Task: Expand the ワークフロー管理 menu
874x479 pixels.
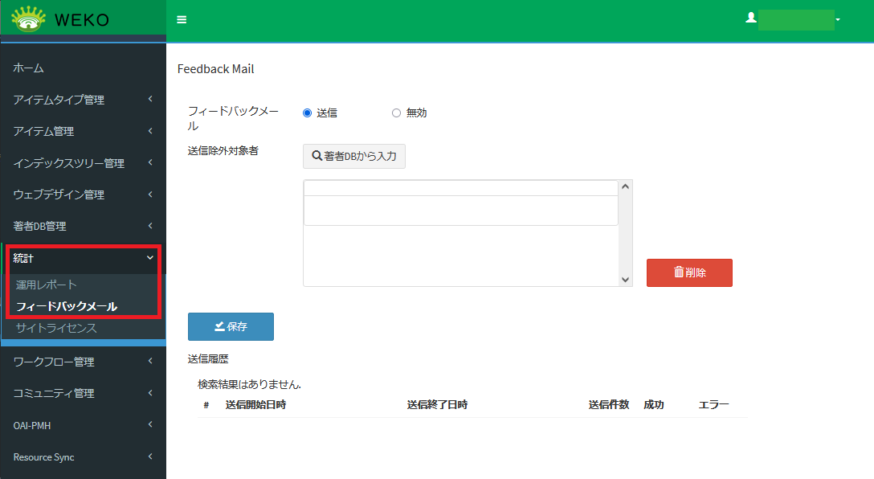Action: (x=83, y=362)
